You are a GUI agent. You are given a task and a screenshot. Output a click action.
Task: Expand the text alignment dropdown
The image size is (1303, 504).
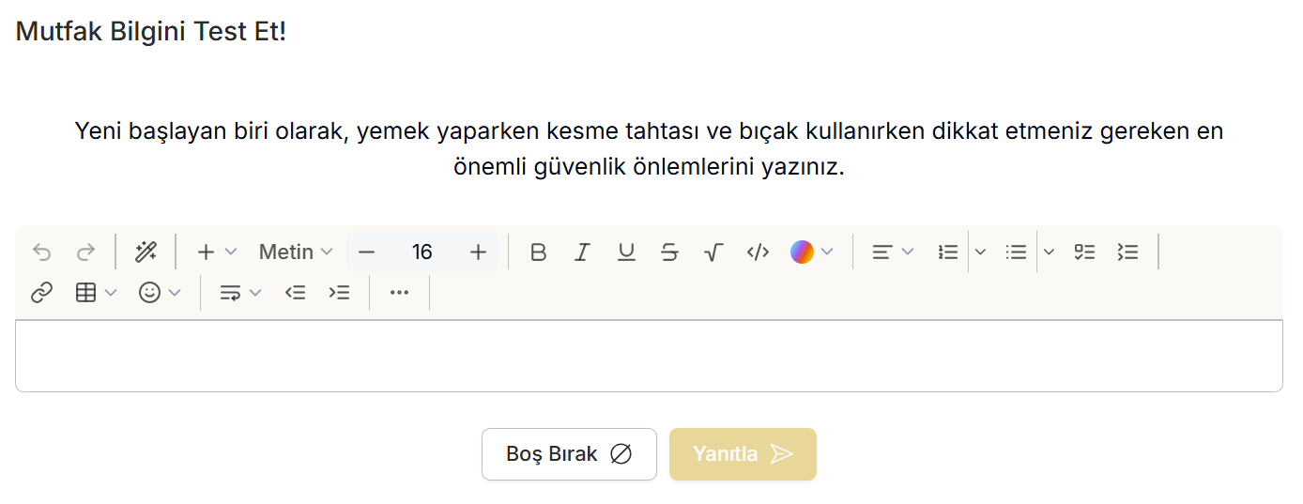tap(893, 252)
